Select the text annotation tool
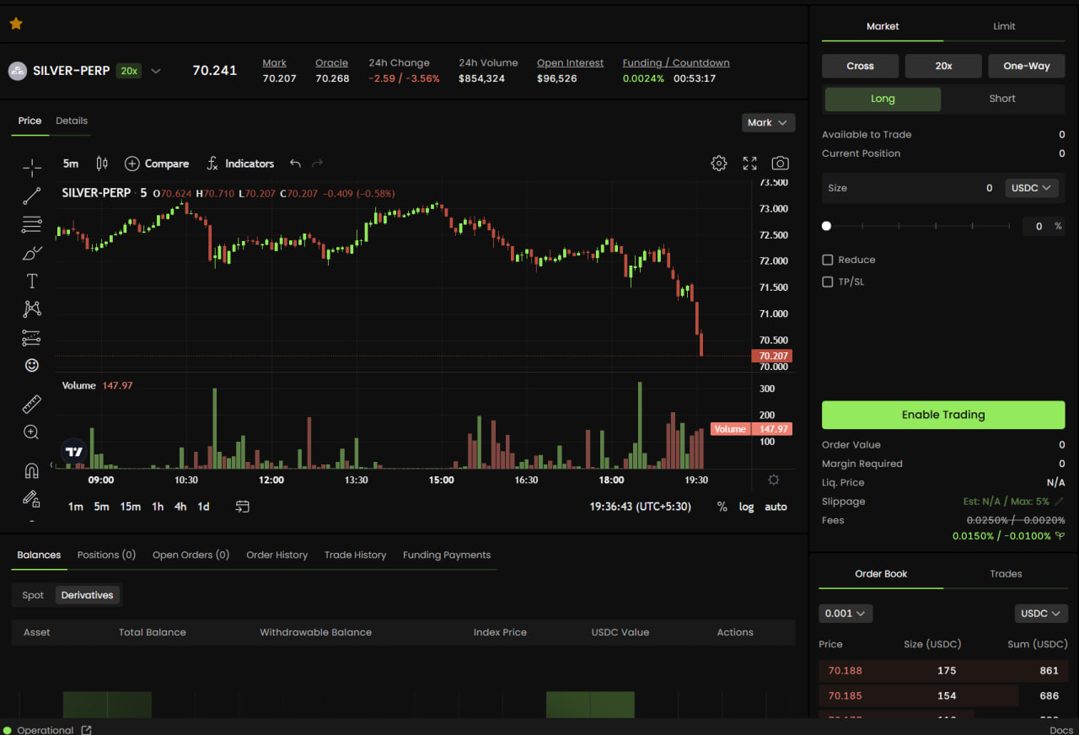Viewport: 1079px width, 735px height. pos(32,281)
